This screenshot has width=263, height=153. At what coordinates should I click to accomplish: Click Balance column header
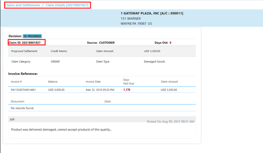point(53,82)
